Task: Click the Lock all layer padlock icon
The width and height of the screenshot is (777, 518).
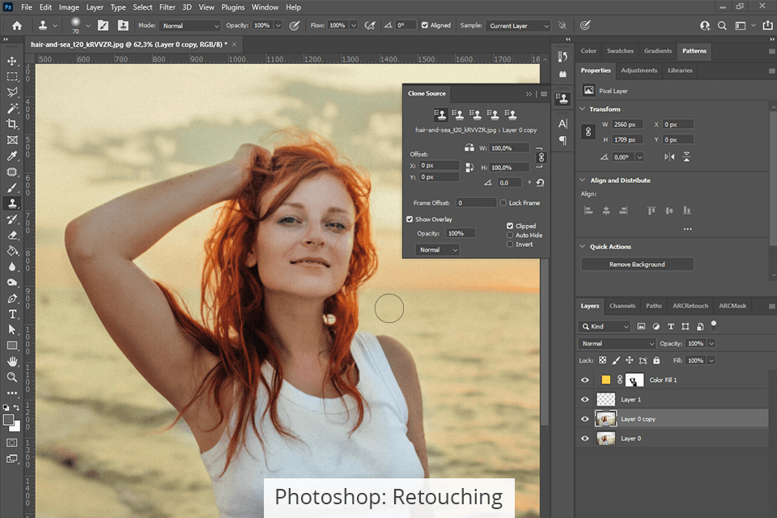Action: click(x=656, y=360)
